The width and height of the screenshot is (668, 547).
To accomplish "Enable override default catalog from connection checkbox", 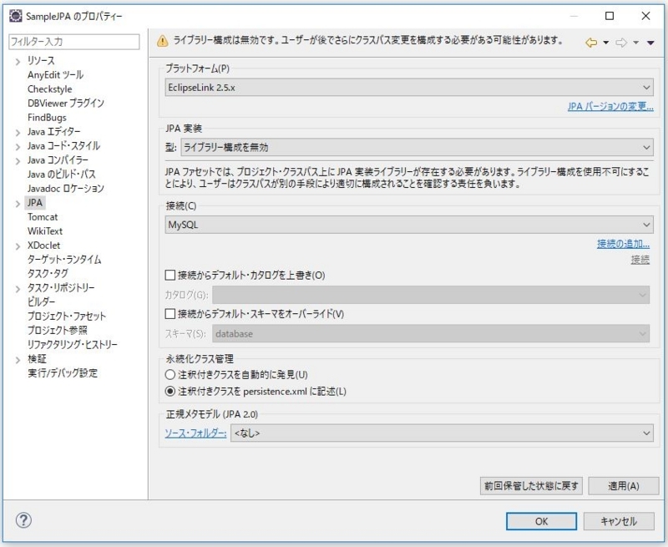I will coord(171,275).
